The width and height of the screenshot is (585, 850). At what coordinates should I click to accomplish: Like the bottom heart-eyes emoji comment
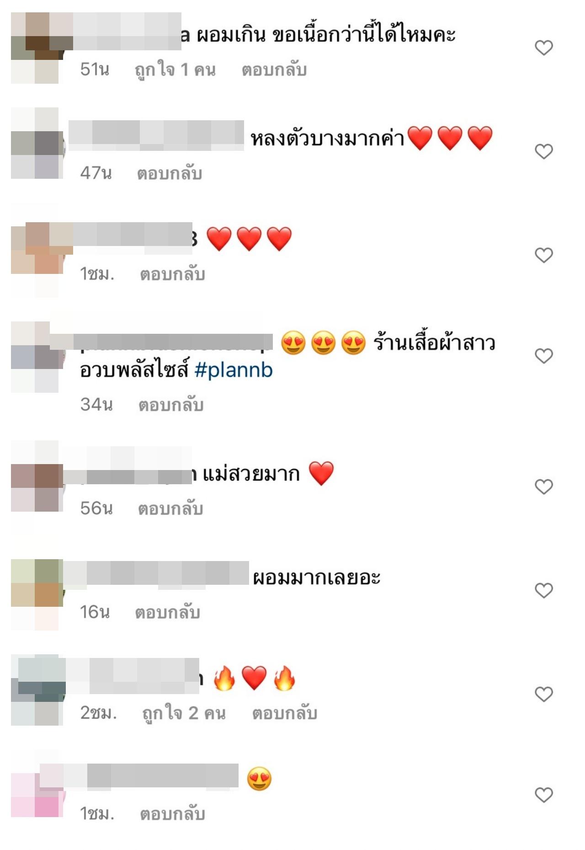(x=543, y=795)
